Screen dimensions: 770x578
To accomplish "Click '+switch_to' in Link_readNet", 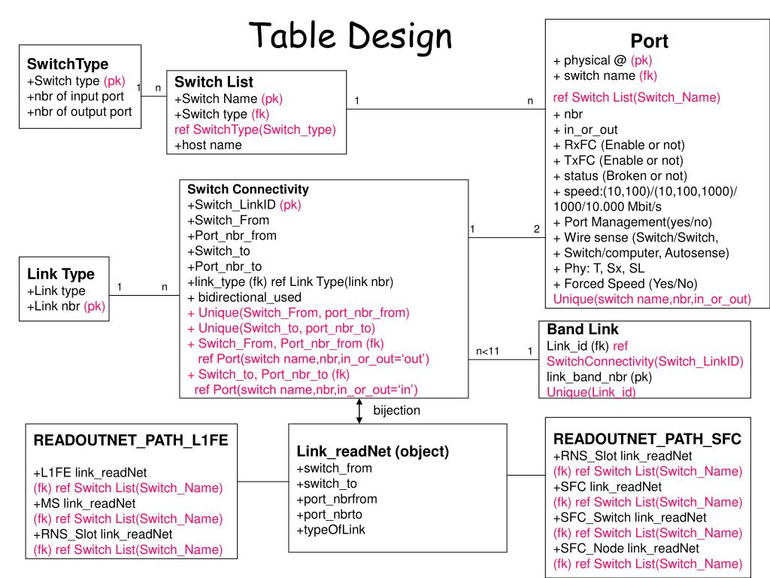I will (326, 484).
